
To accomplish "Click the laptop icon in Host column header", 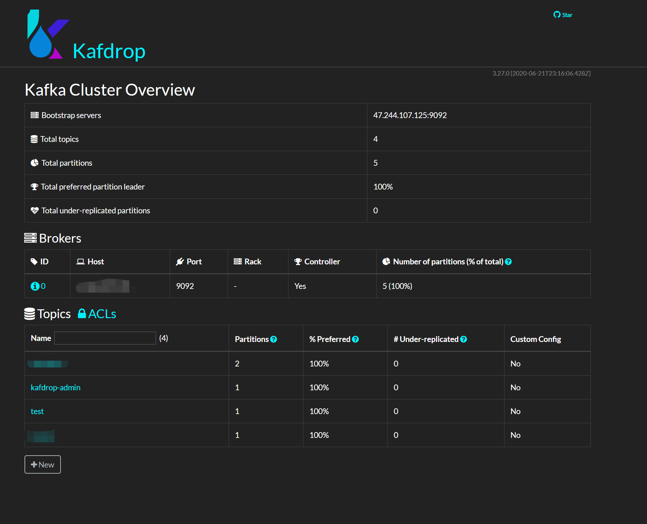I will pyautogui.click(x=81, y=262).
